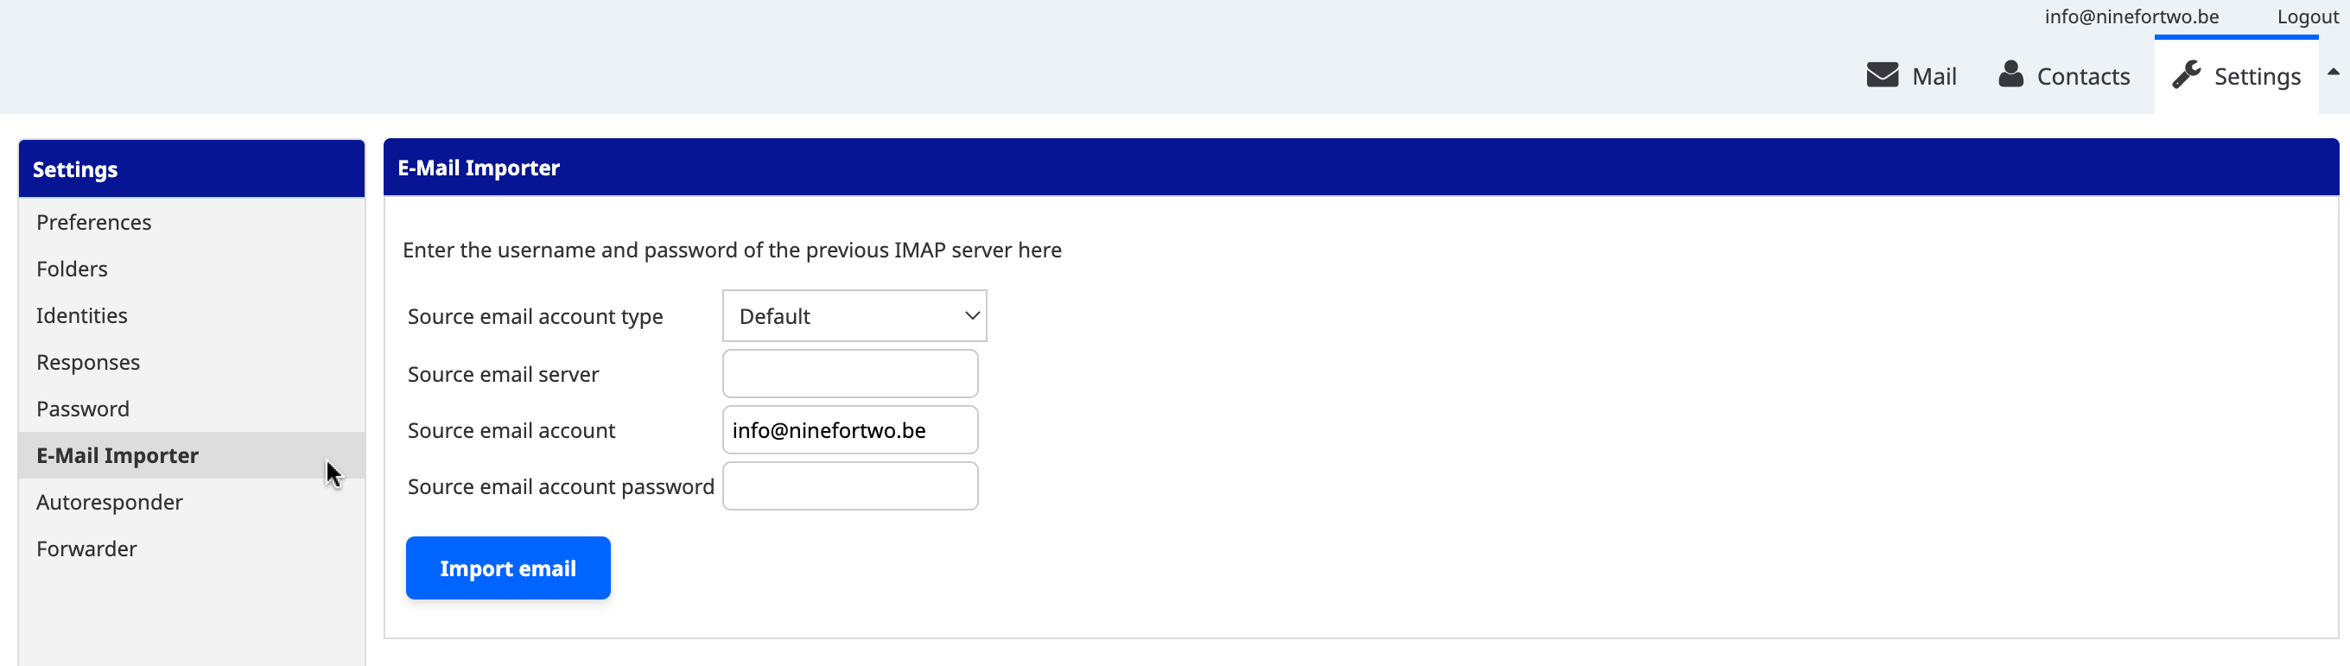2350x666 pixels.
Task: Go to Folders settings
Action: [x=72, y=269]
